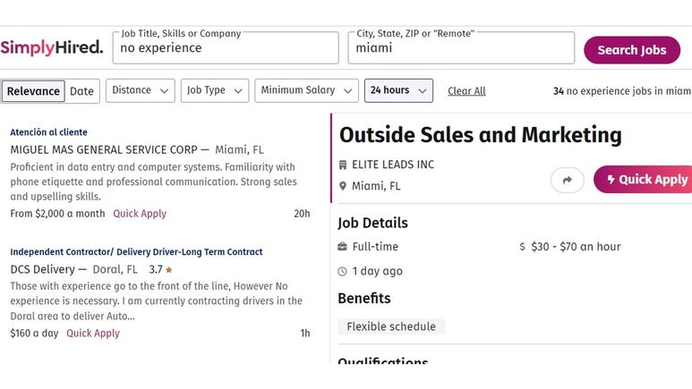Screen dimensions: 692x389
Task: Open Independent Contractor Delivery Driver job listing
Action: (x=136, y=252)
